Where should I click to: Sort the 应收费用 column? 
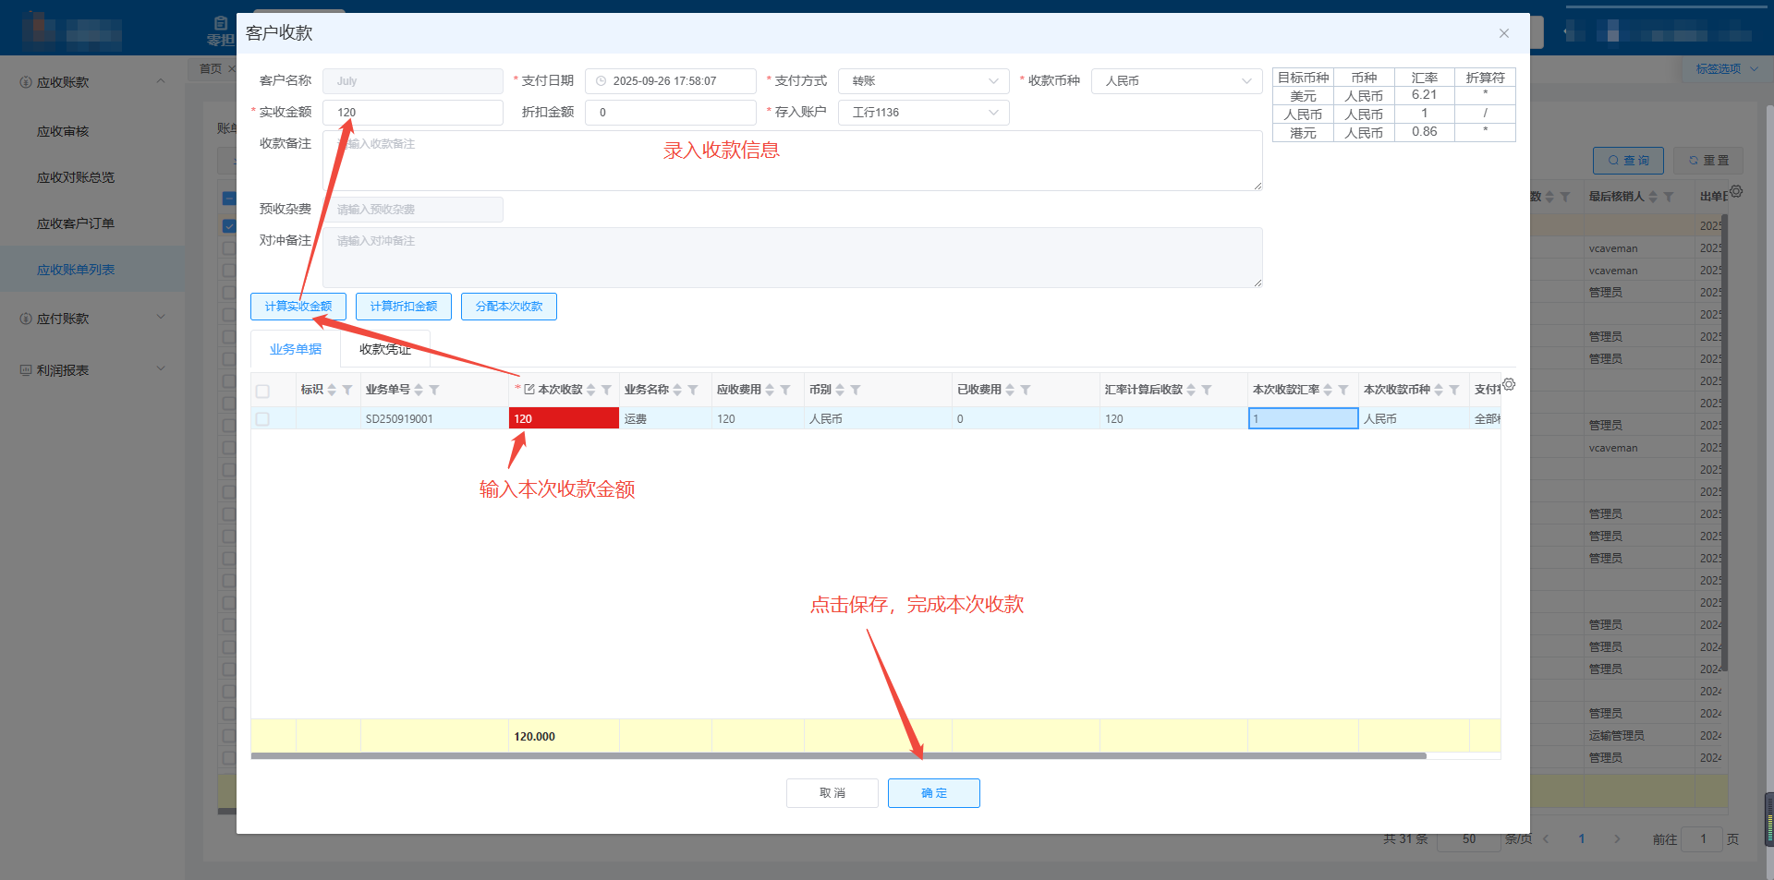770,391
